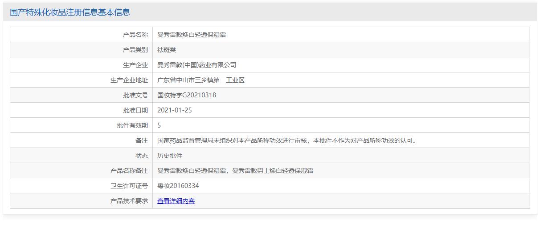
Task: Open the 查看详细内容 link
Action: pyautogui.click(x=176, y=201)
